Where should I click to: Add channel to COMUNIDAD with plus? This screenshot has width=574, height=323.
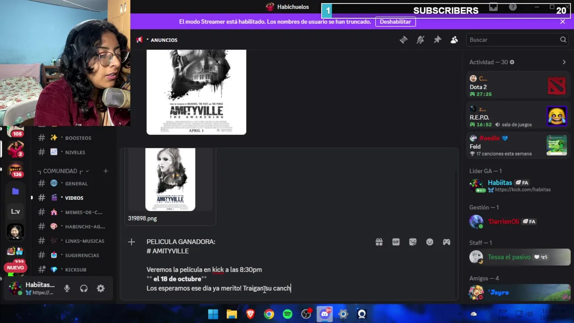[x=105, y=171]
